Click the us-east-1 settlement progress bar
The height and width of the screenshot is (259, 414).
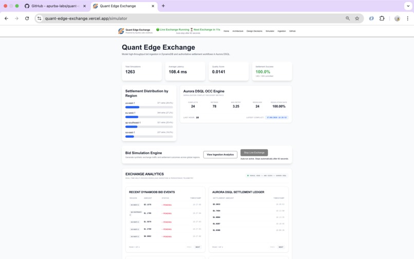(x=149, y=107)
